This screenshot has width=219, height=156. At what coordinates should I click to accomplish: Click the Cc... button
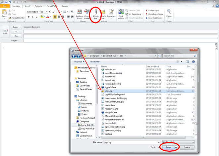click(x=16, y=36)
